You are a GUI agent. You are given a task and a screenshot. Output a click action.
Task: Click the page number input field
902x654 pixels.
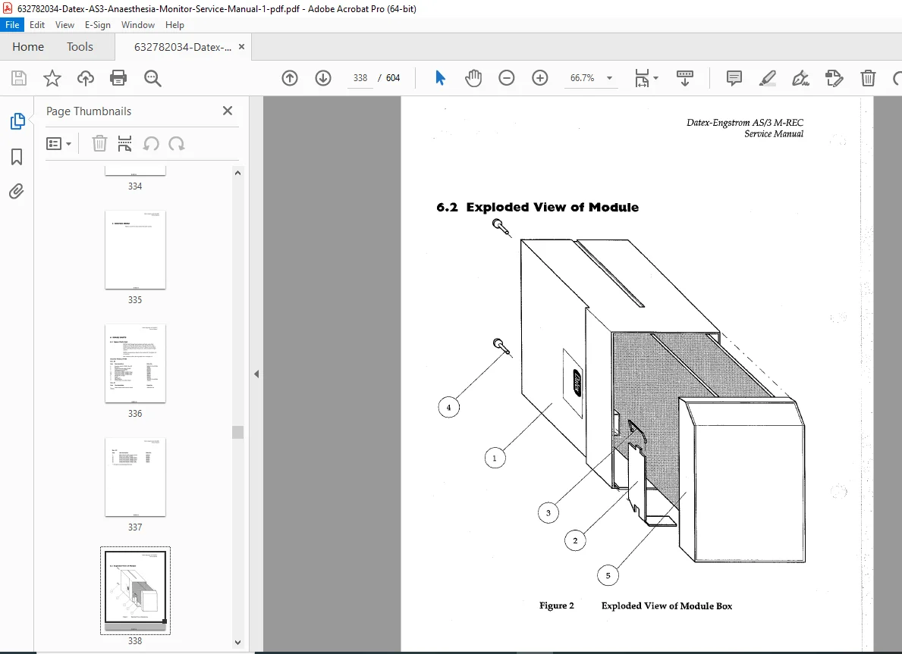360,77
